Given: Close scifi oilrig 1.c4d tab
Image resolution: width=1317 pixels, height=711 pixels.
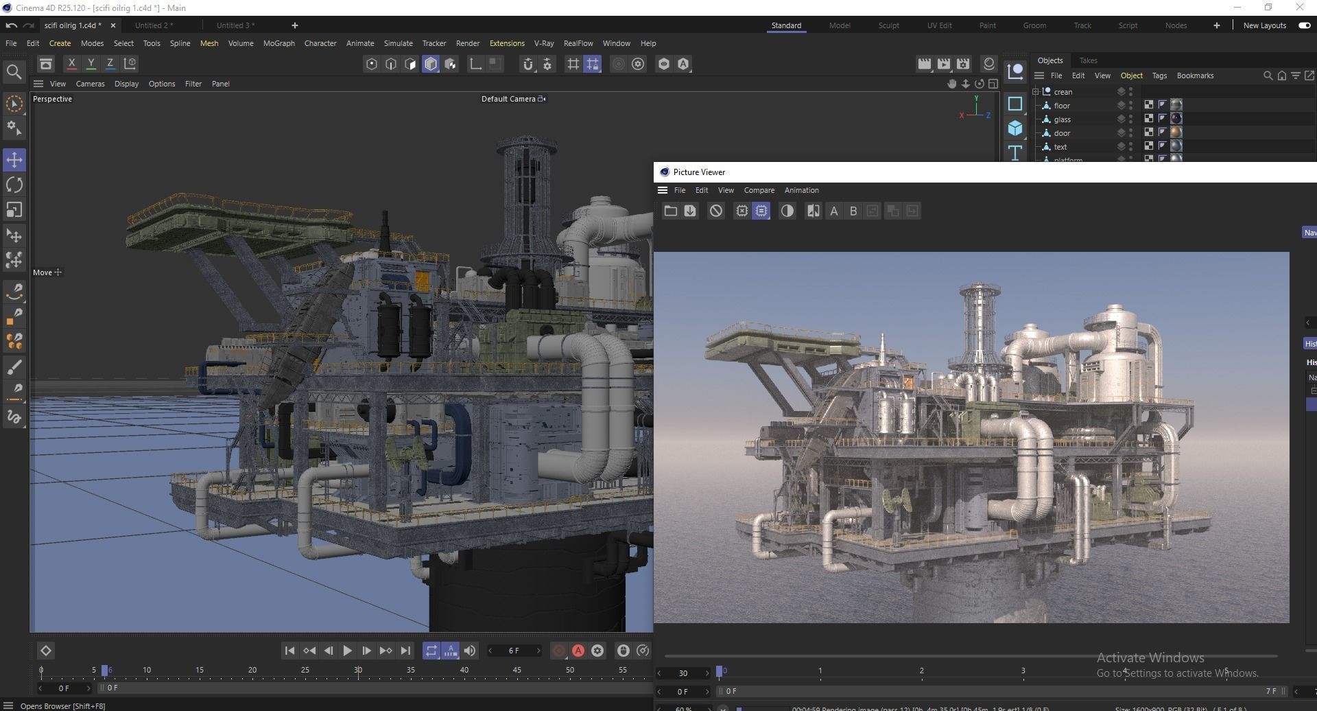Looking at the screenshot, I should [113, 25].
